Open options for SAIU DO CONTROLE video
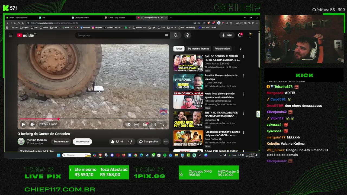Screen dimensions: 347x195 click(243, 57)
